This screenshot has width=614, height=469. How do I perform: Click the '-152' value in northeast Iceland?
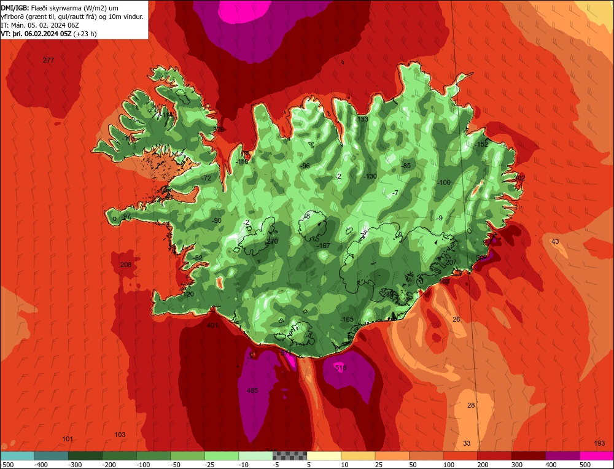(481, 144)
